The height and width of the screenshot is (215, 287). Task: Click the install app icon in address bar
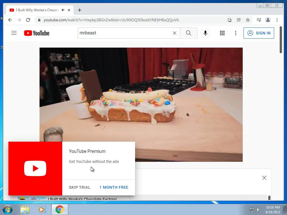(230, 20)
